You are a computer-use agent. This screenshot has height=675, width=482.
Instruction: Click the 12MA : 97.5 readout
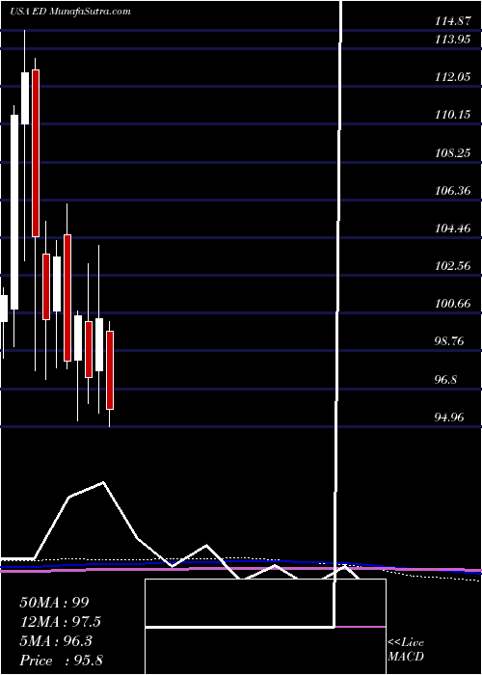click(63, 622)
